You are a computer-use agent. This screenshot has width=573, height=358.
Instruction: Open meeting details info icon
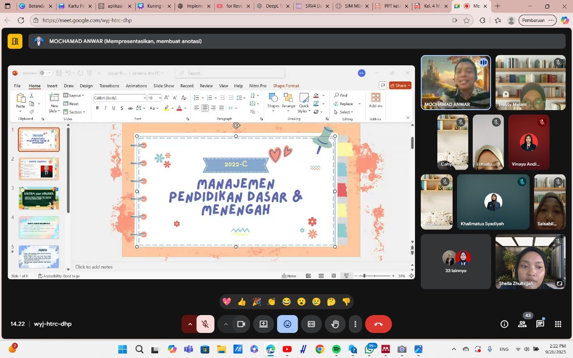point(505,324)
